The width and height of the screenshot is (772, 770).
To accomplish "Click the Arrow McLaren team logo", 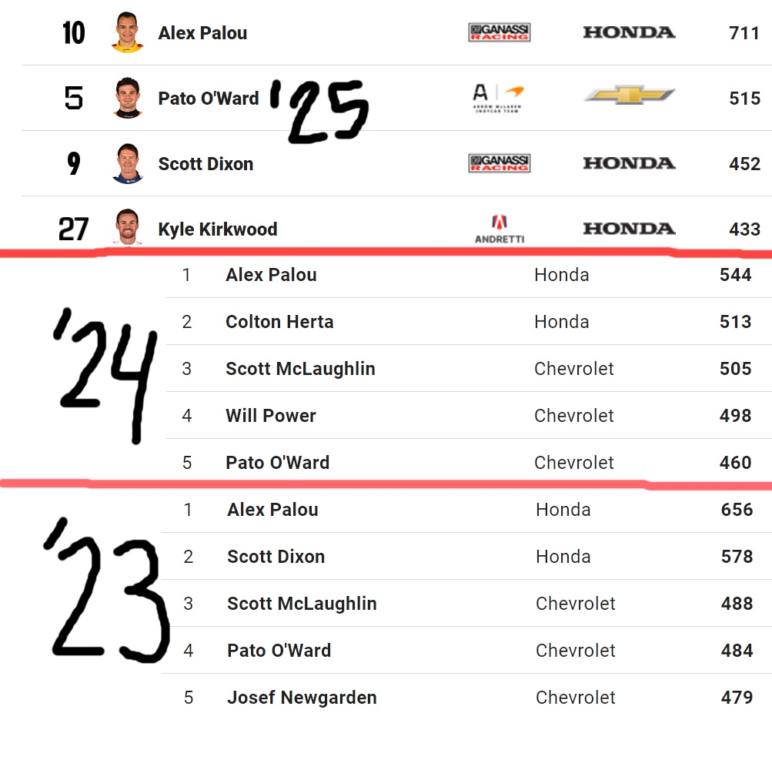I will tap(499, 98).
